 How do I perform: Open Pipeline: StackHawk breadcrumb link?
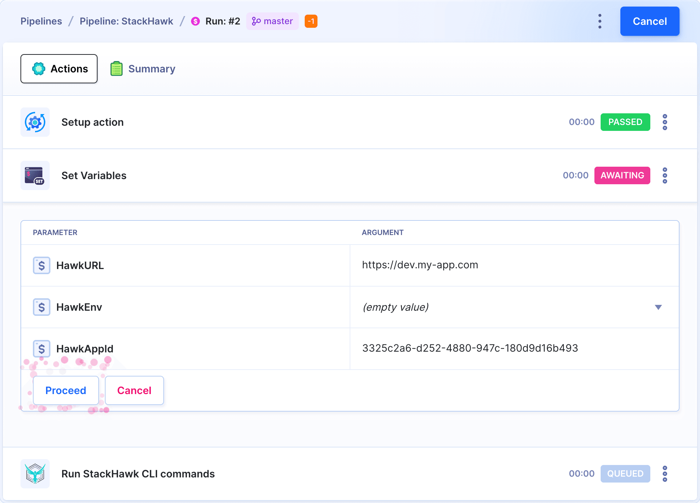[126, 21]
